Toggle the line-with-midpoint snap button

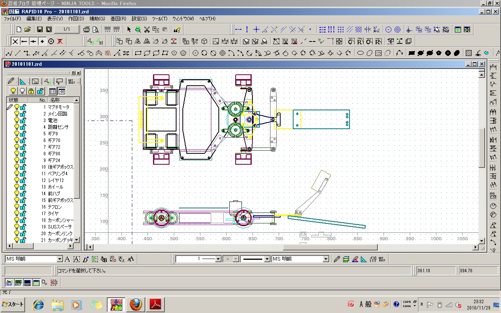33,41
